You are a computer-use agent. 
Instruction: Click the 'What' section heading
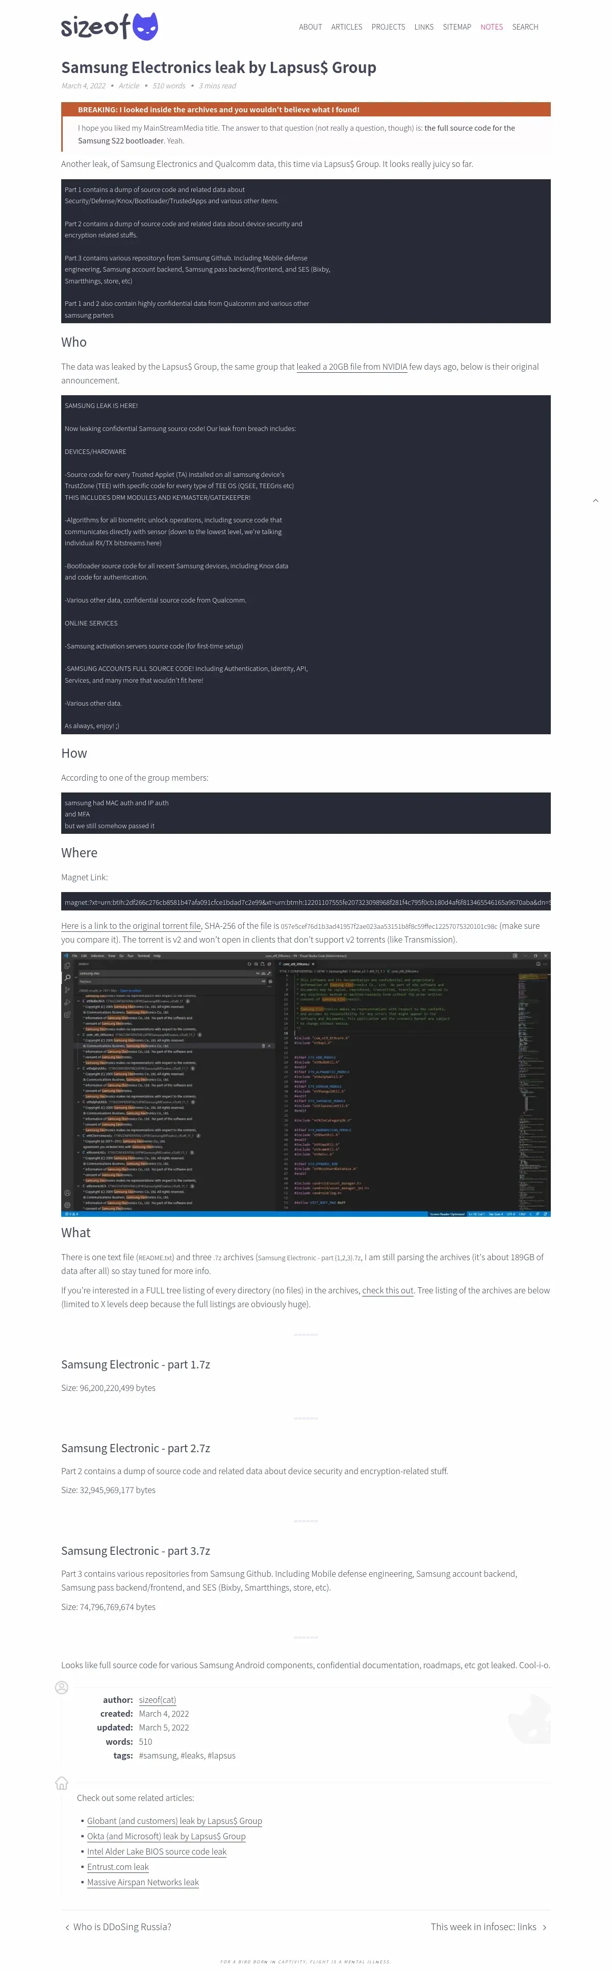(75, 1233)
